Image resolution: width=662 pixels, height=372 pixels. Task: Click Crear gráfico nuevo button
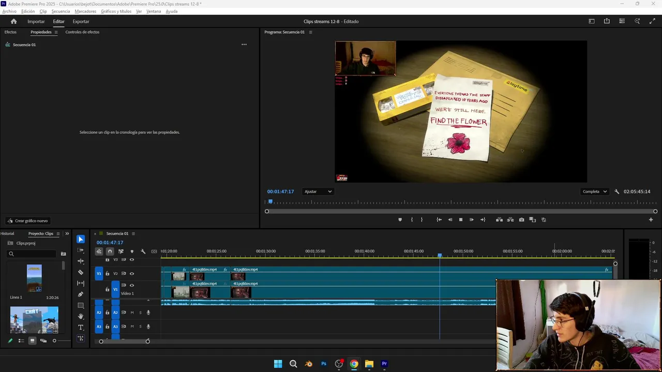pos(27,221)
